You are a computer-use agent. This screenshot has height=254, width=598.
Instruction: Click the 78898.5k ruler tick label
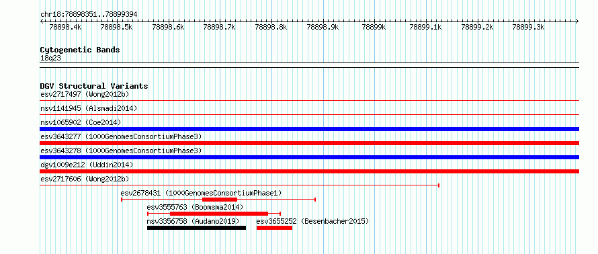(x=117, y=27)
